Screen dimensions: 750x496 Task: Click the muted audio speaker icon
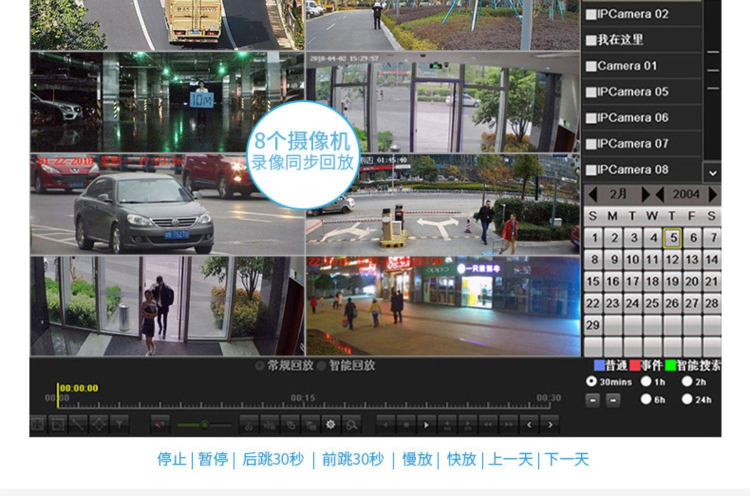point(160,424)
